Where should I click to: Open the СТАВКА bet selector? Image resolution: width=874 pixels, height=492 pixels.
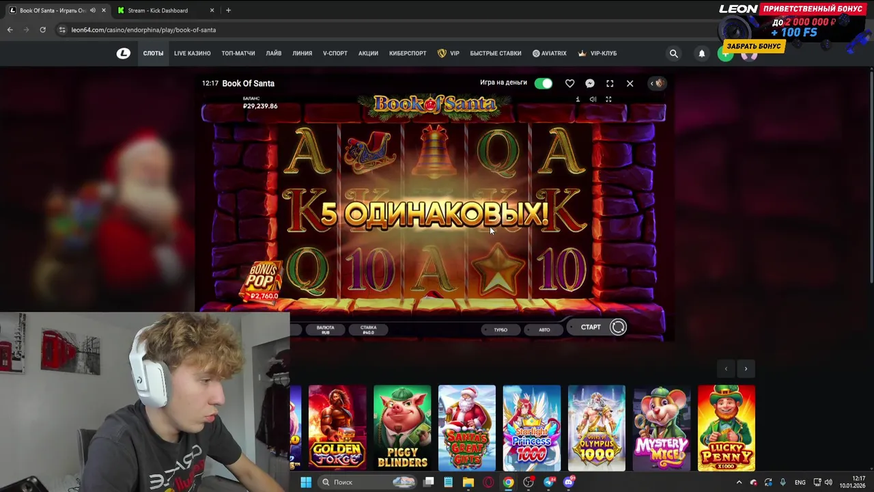click(368, 329)
